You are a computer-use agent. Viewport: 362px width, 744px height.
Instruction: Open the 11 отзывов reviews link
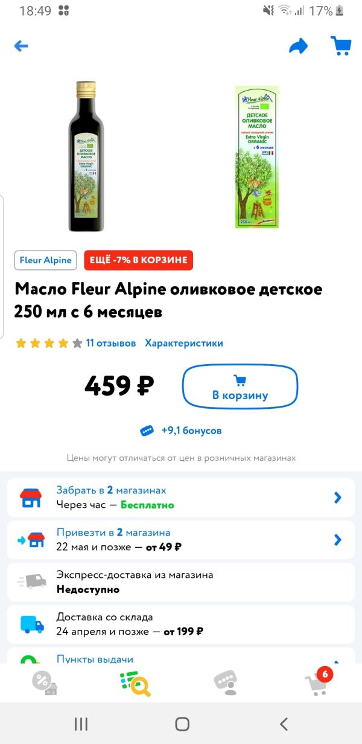(111, 343)
